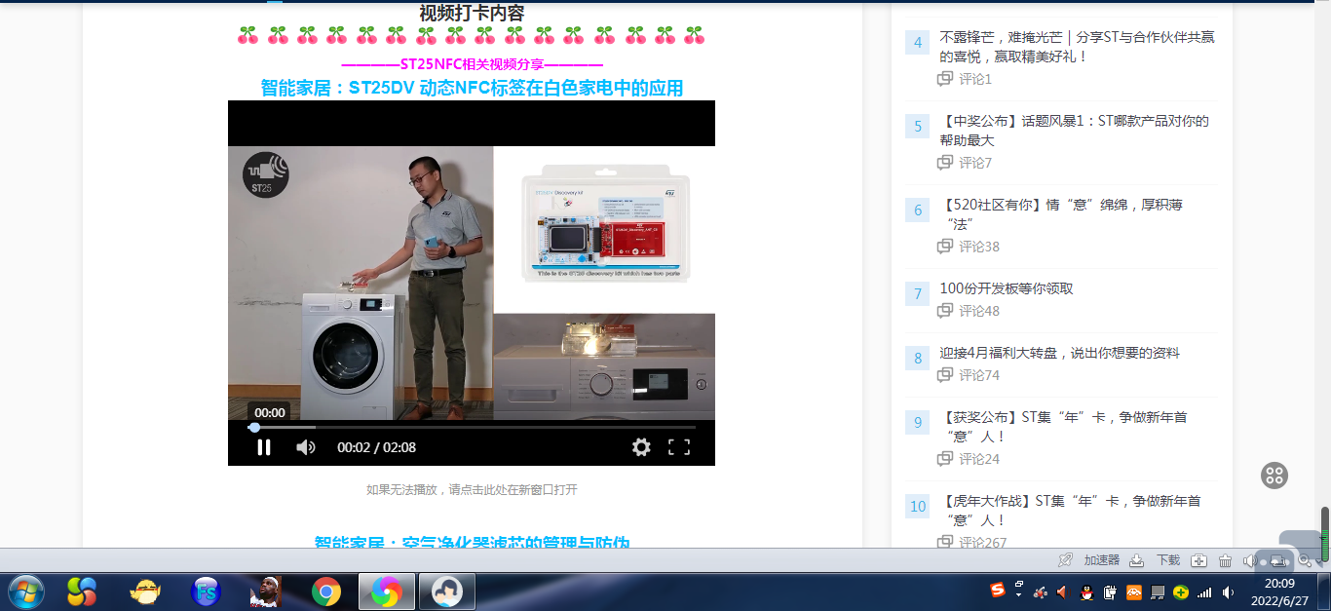Click comment icon beside 评论74
The width and height of the screenshot is (1331, 611).
point(945,375)
